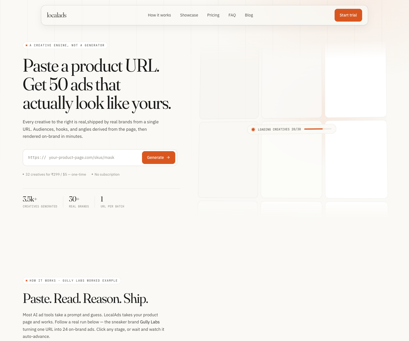Click the 'Paste a product URL.' headline
Image resolution: width=409 pixels, height=341 pixels.
(x=91, y=66)
